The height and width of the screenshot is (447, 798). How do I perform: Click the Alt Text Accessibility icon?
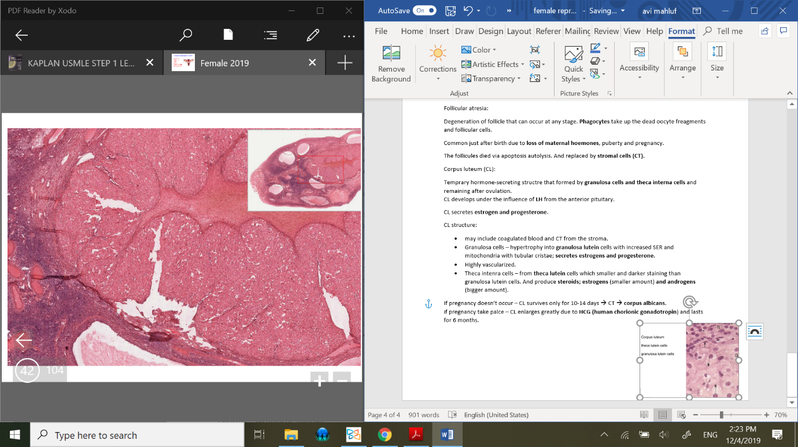[x=639, y=53]
